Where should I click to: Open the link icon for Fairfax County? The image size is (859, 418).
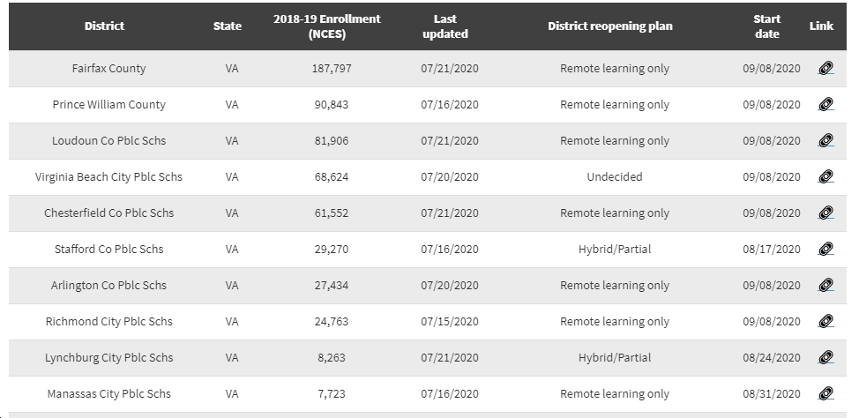coord(825,69)
